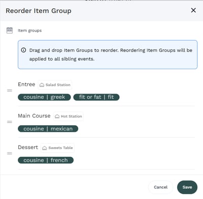Close the Reorder Item Group dialog
Viewport: 203px width, 199px height.
[193, 10]
